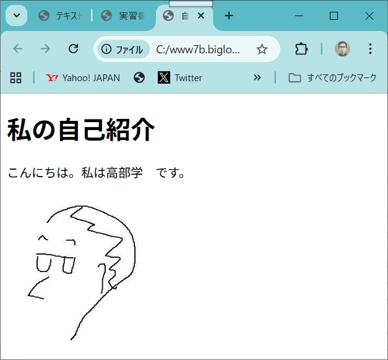
Task: Click the globe favicon on 実習 tab
Action: (x=106, y=16)
